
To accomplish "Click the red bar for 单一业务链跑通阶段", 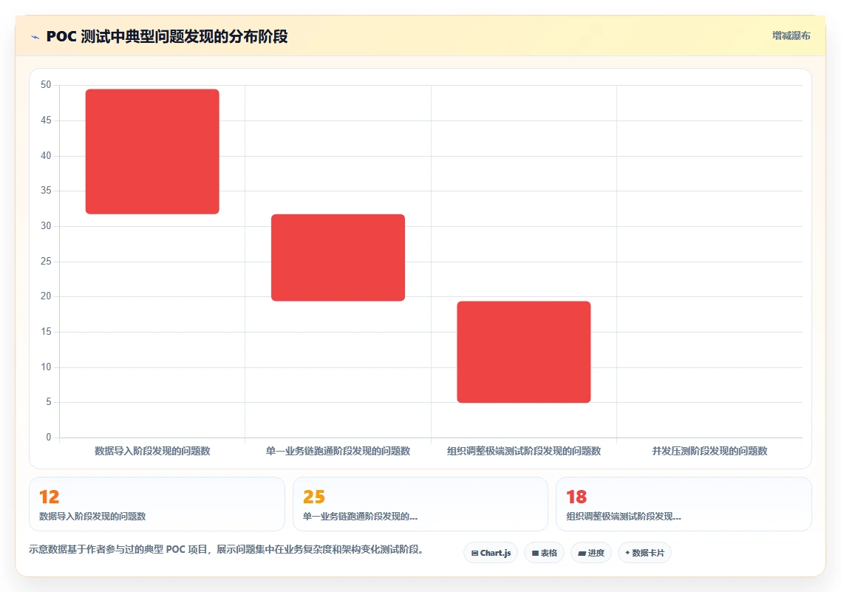I will tap(338, 257).
